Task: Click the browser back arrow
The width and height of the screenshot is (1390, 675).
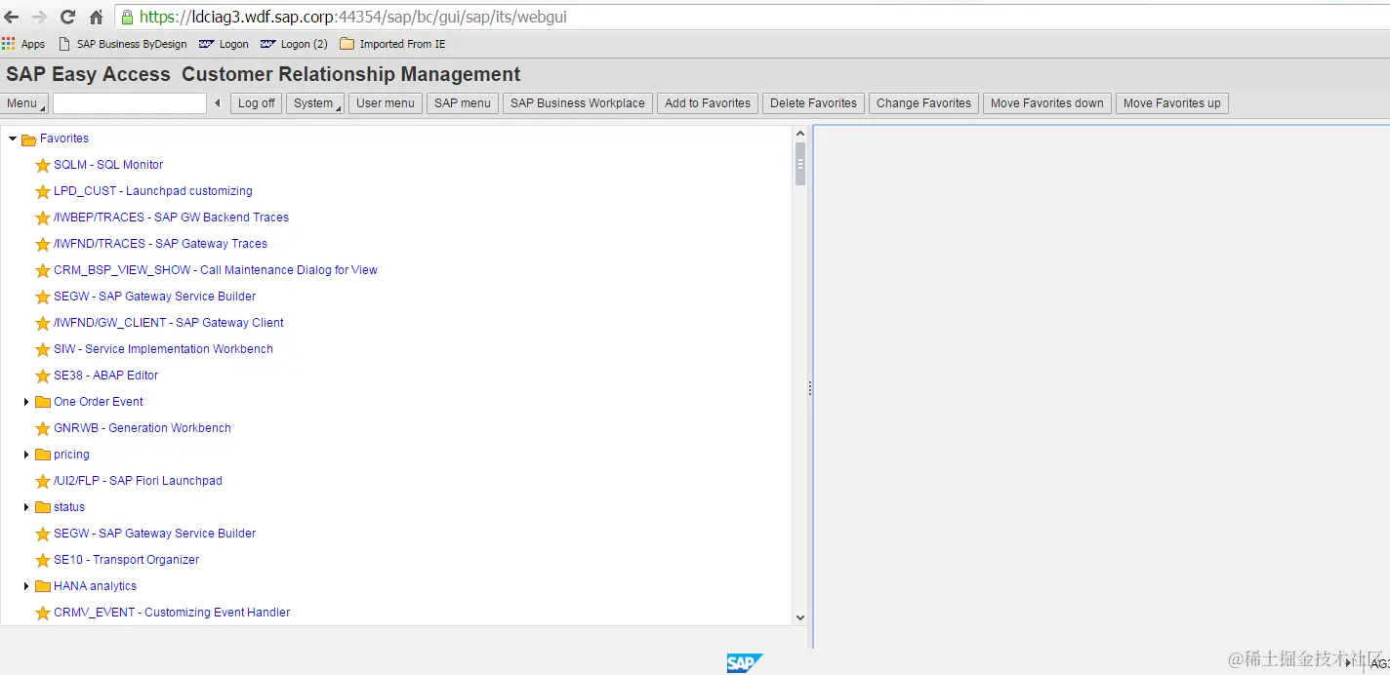Action: pyautogui.click(x=12, y=17)
